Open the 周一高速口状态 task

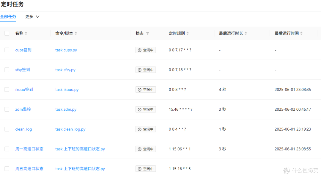pyautogui.click(x=29, y=149)
